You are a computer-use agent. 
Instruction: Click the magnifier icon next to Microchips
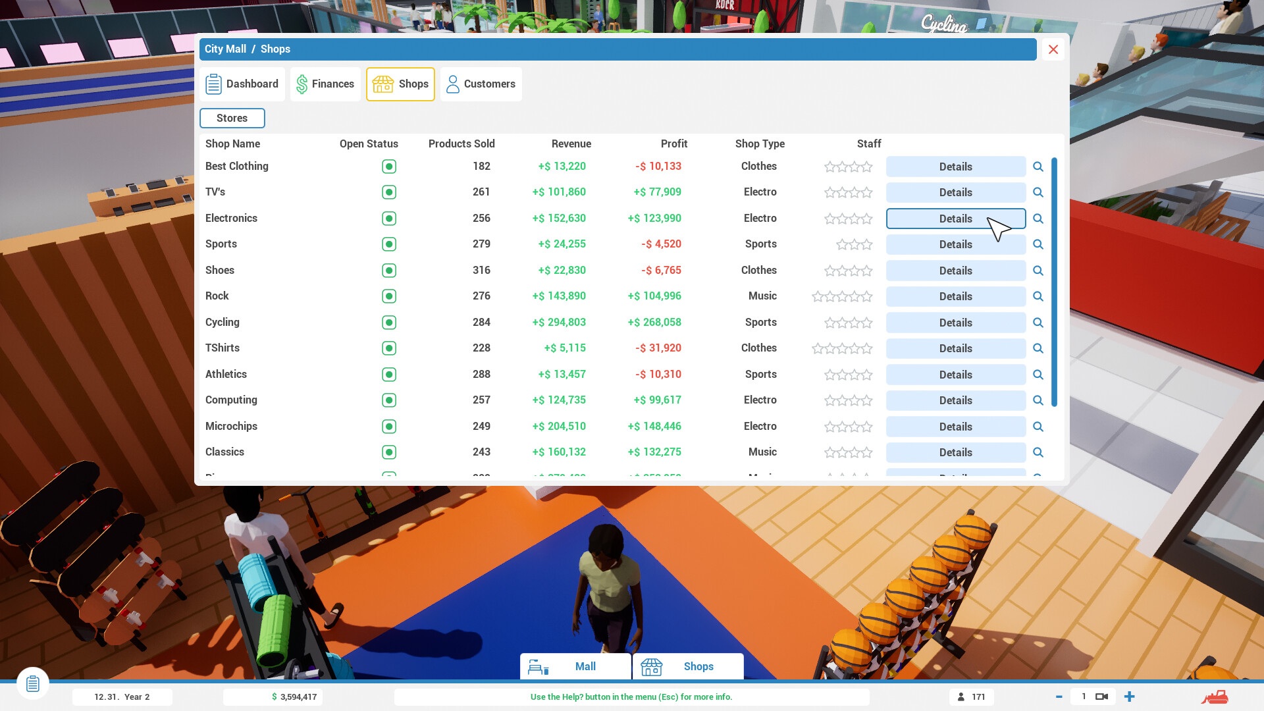[x=1038, y=427]
